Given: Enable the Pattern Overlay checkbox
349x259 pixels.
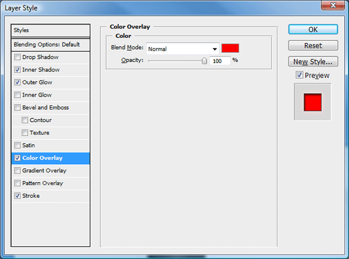Looking at the screenshot, I should (17, 183).
